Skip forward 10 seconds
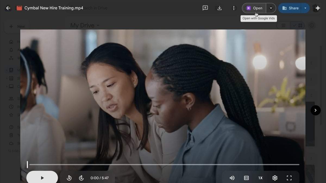 pos(81,178)
